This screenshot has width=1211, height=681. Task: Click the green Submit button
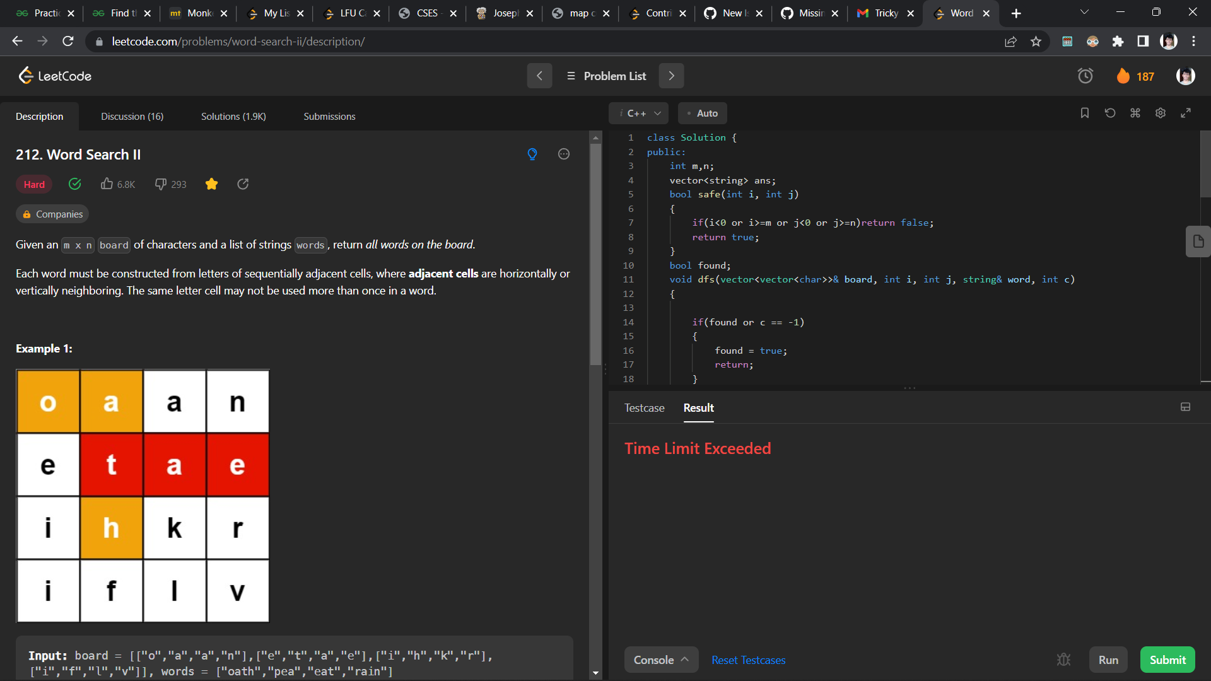point(1167,660)
